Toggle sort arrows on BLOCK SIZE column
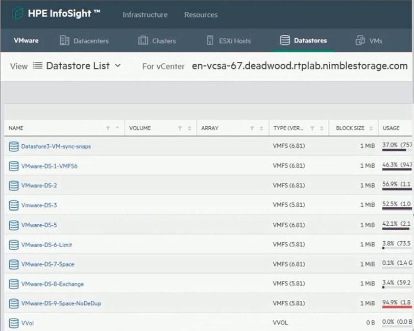The width and height of the screenshot is (414, 331). (x=371, y=128)
